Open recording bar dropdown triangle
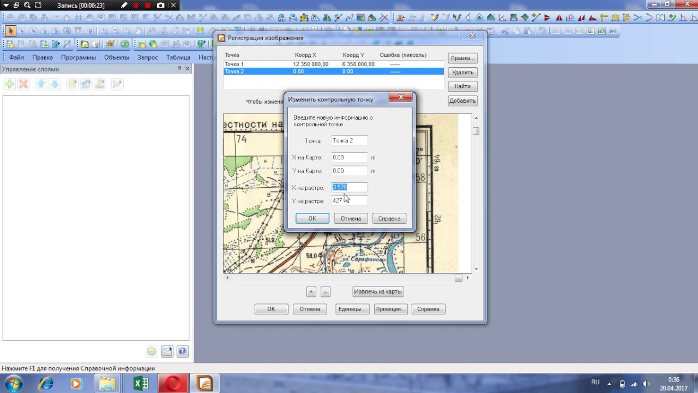698x393 pixels. point(5,5)
